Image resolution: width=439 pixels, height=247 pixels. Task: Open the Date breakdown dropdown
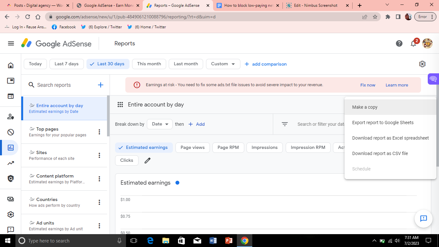click(160, 124)
